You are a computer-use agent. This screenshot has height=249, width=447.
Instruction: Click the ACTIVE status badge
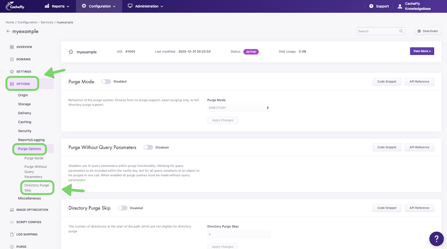(x=251, y=52)
